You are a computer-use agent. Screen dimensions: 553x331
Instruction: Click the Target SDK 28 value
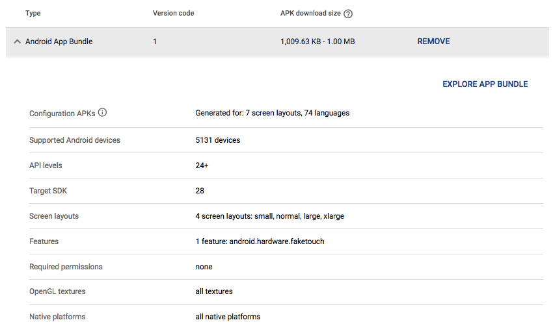click(200, 191)
